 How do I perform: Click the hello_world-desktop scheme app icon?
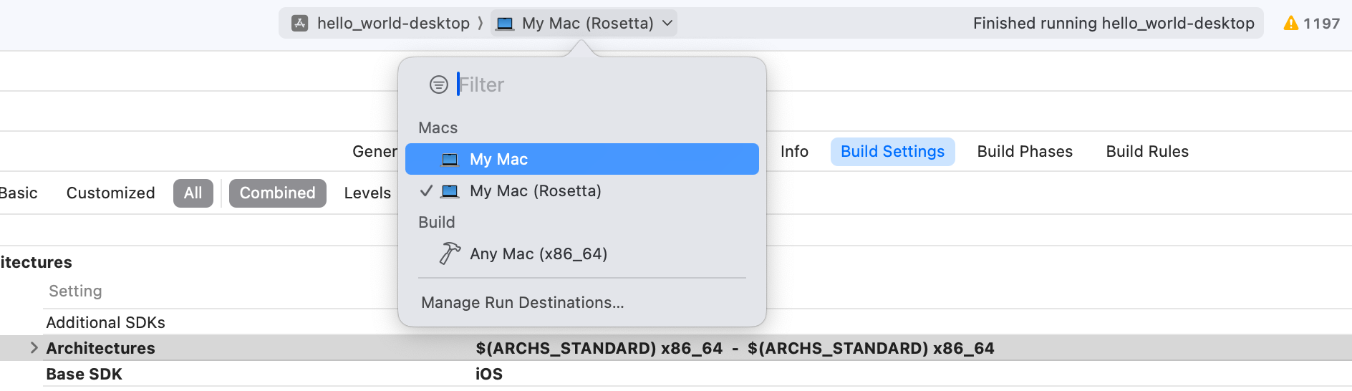[300, 24]
